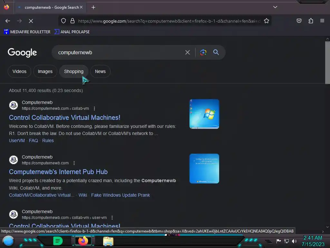Submit search with magnifier icon
Image resolution: width=330 pixels, height=248 pixels.
216,52
